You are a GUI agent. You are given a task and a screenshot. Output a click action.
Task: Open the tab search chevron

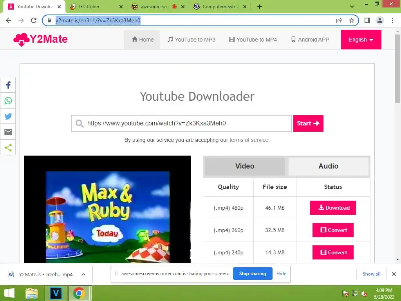coord(352,7)
